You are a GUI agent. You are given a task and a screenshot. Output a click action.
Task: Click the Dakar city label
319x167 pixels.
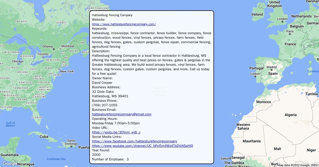[225, 159]
